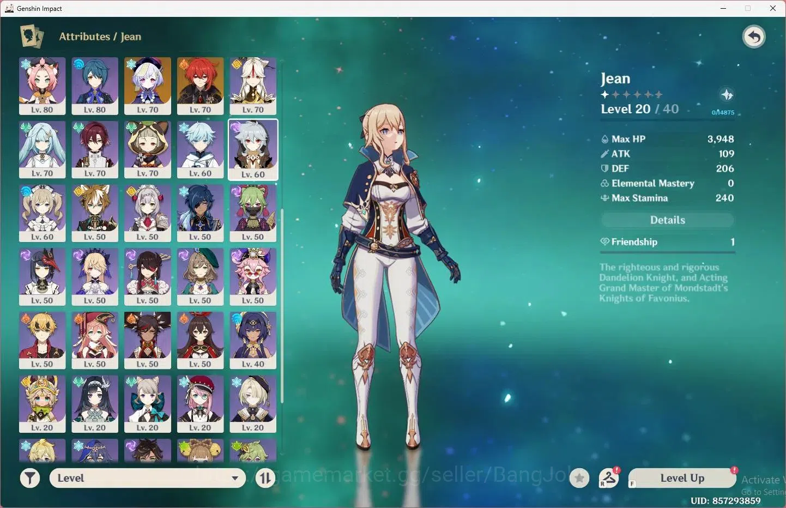Screen dimensions: 786x508
Task: Select Xingqiu's Lv. 80 portrait
Action: [95, 86]
